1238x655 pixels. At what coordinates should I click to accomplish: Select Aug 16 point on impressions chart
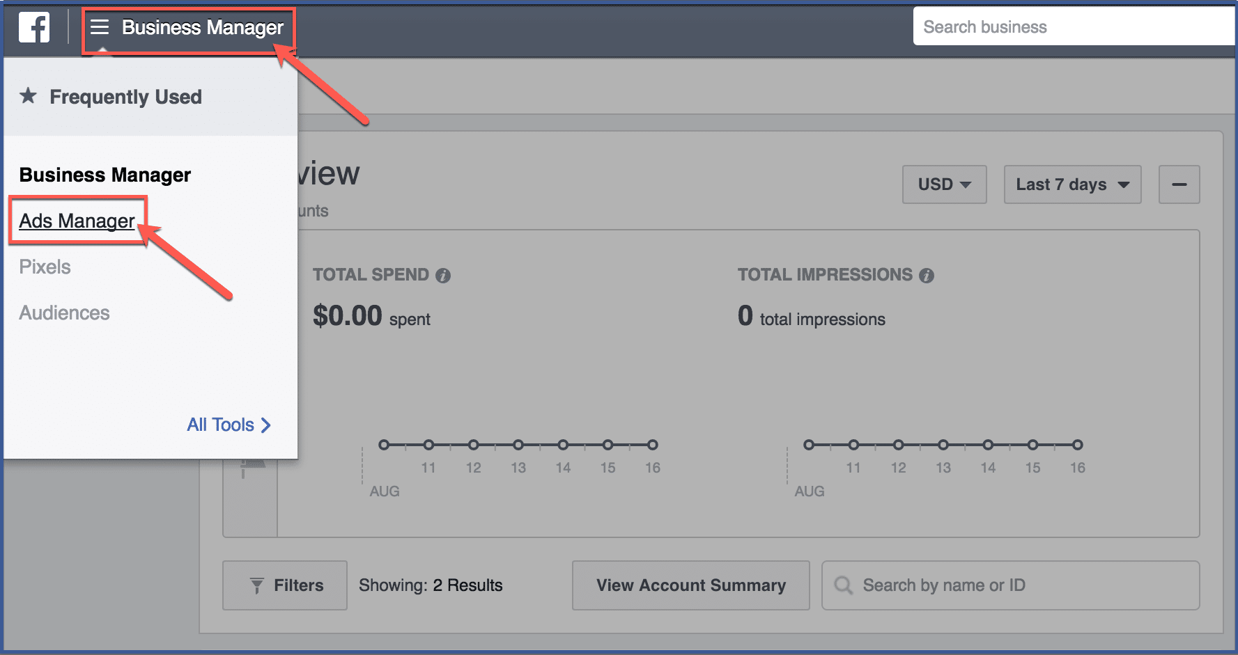pyautogui.click(x=1078, y=445)
